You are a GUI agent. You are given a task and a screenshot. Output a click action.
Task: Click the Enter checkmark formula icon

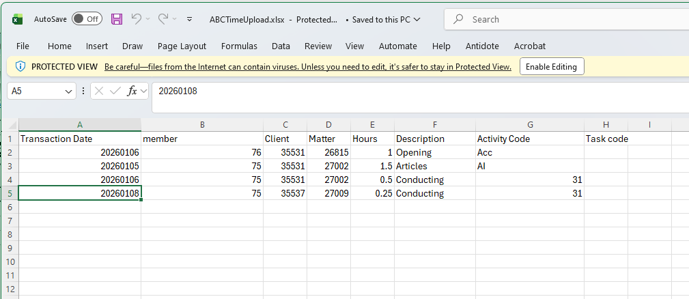115,91
